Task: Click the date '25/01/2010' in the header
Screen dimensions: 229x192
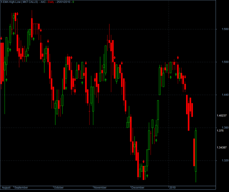Action: pyautogui.click(x=64, y=2)
